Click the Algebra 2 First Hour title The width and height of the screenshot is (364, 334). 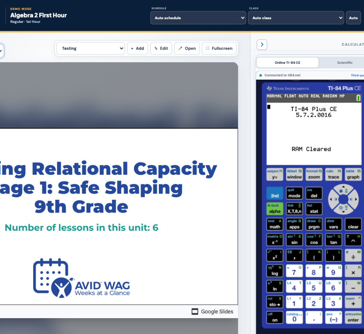[x=39, y=15]
